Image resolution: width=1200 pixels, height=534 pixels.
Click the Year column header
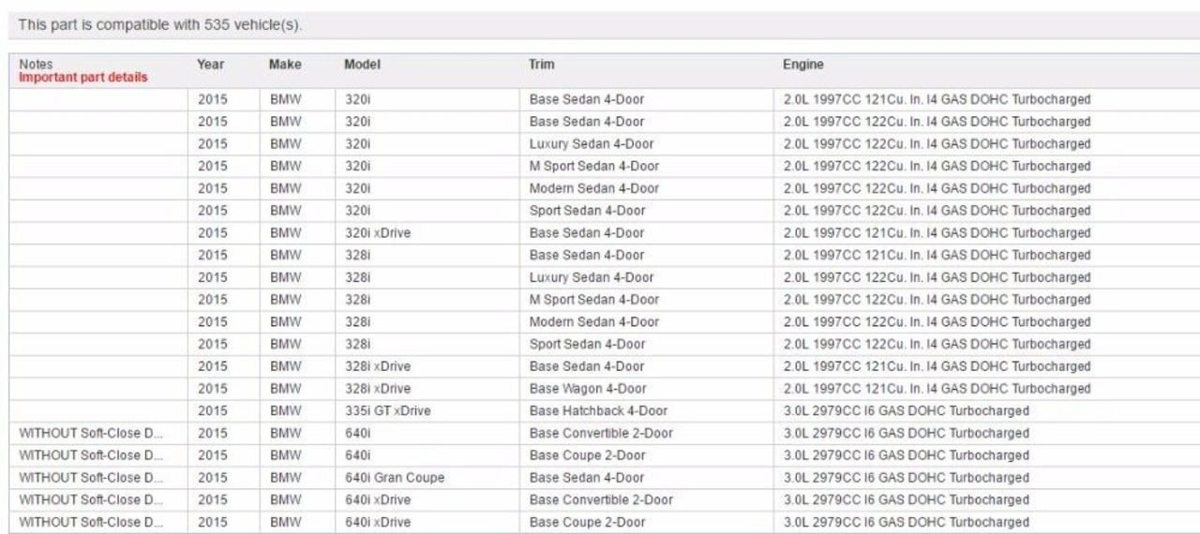tap(210, 65)
